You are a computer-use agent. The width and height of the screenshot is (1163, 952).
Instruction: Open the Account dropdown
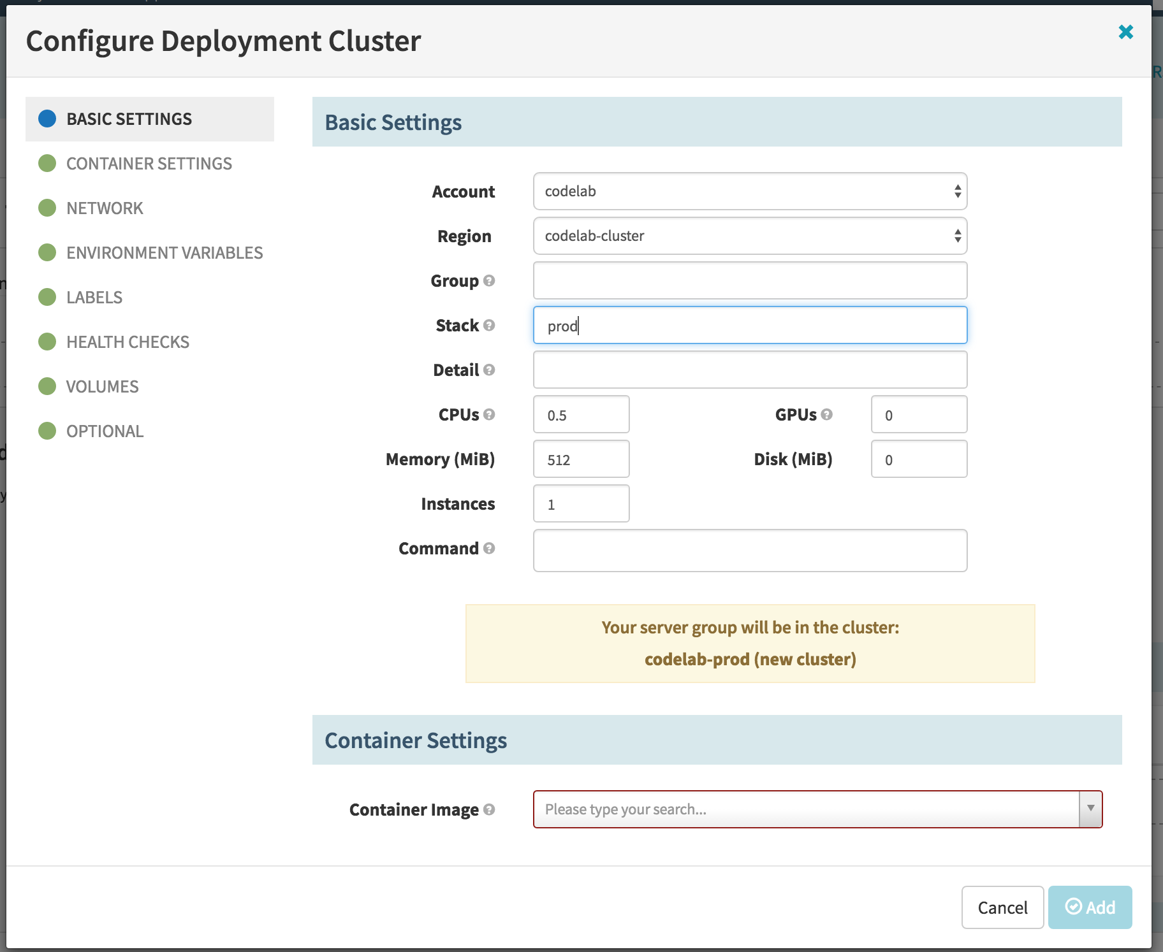[750, 191]
